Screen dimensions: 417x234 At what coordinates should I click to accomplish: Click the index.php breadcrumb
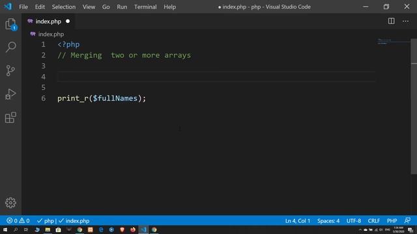click(x=51, y=34)
